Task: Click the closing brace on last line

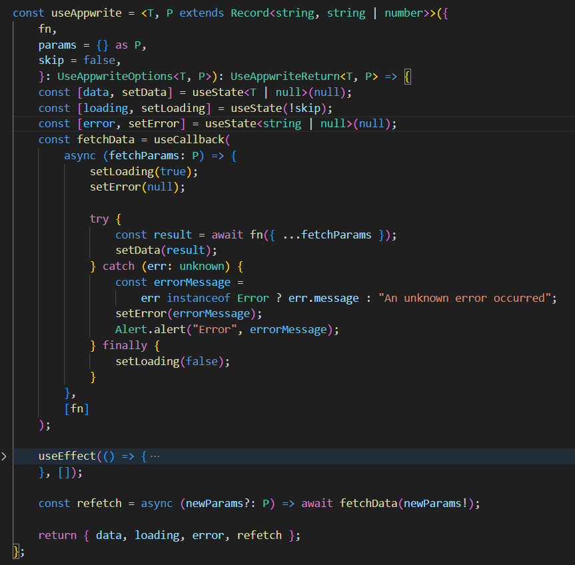Action: tap(16, 551)
